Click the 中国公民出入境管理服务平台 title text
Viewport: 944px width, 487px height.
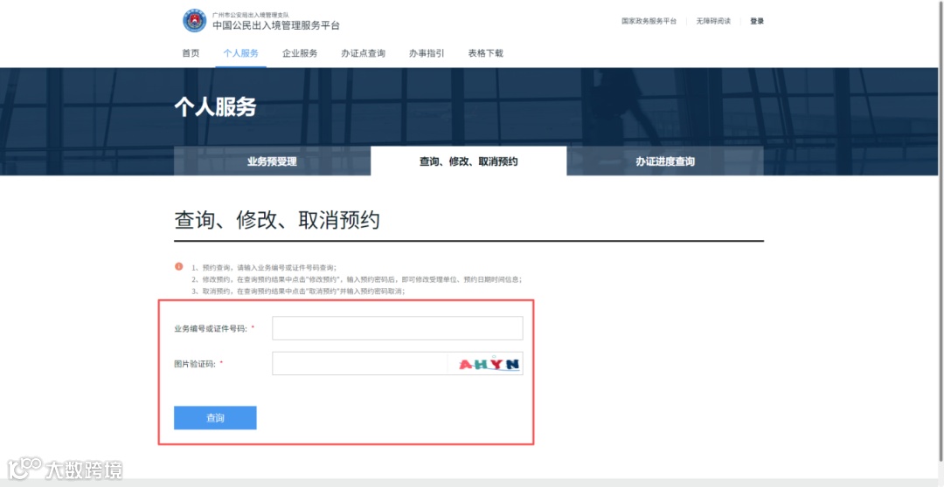pyautogui.click(x=276, y=25)
